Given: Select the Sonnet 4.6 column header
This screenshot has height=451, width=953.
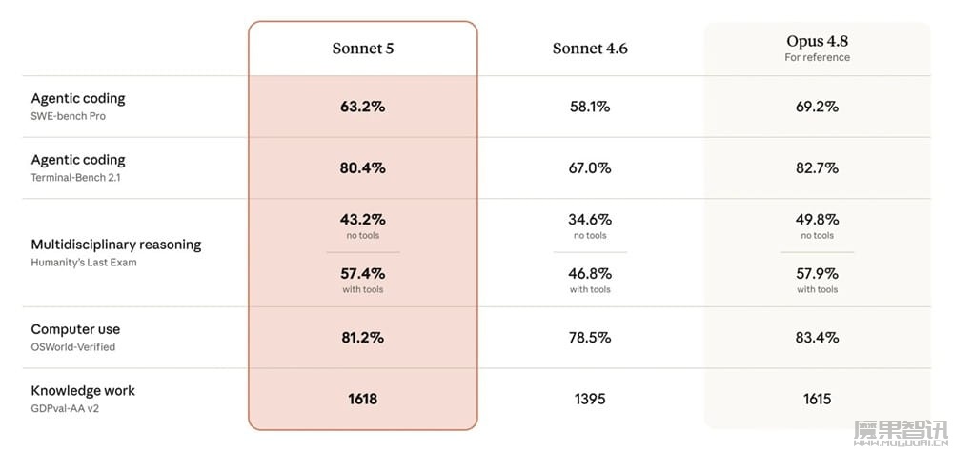Looking at the screenshot, I should (590, 49).
